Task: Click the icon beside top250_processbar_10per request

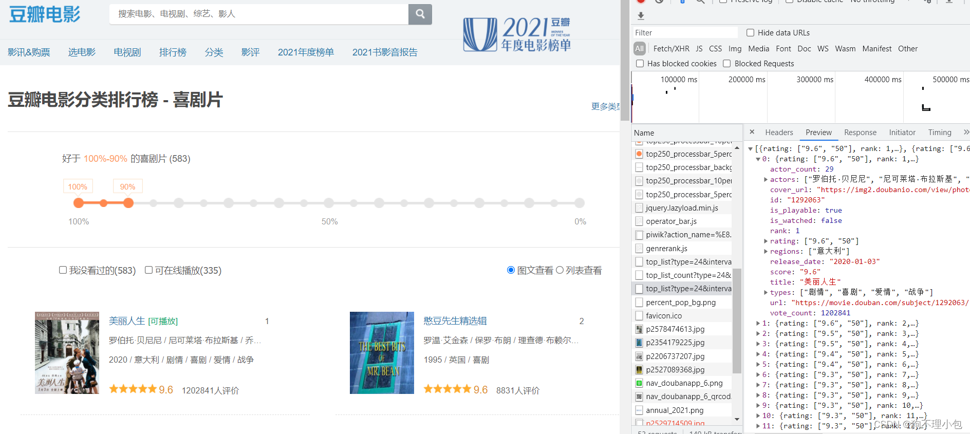Action: coord(639,181)
